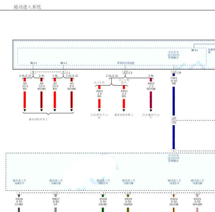Click wire label A901 2.5 RD/DB
This screenshot has height=212, width=215.
[151, 86]
